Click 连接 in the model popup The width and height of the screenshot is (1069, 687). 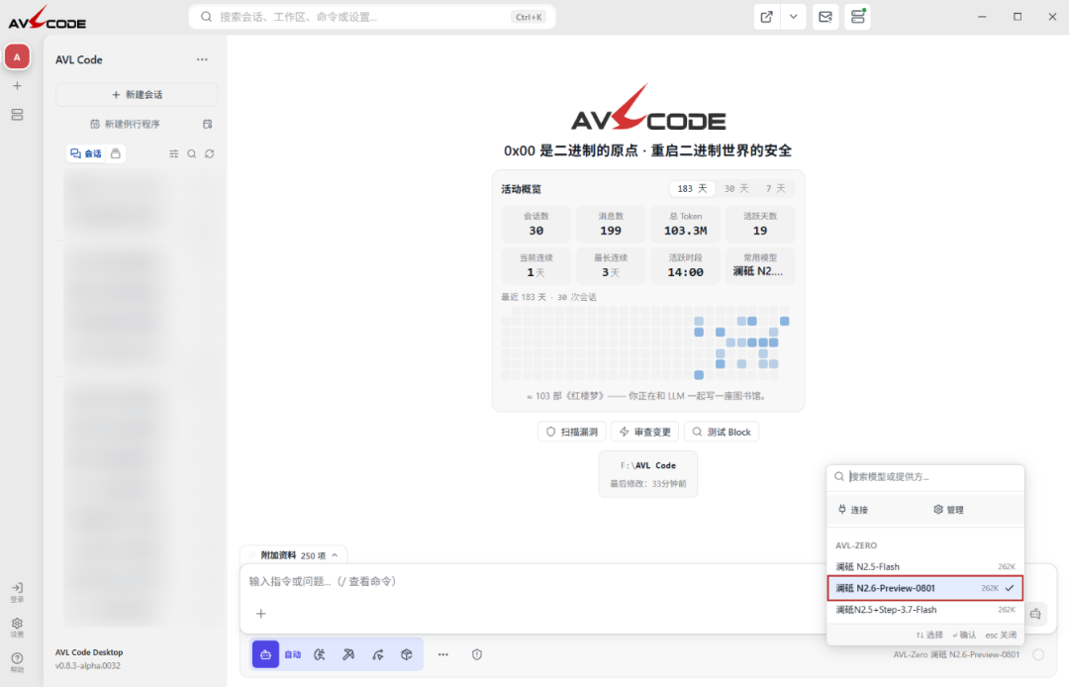(853, 510)
